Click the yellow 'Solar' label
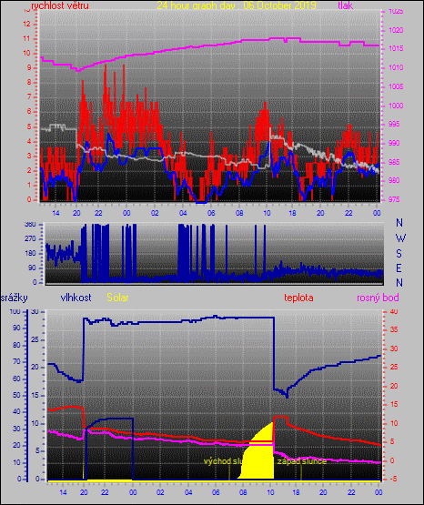Screen dimensions: 424x505 pos(117,298)
